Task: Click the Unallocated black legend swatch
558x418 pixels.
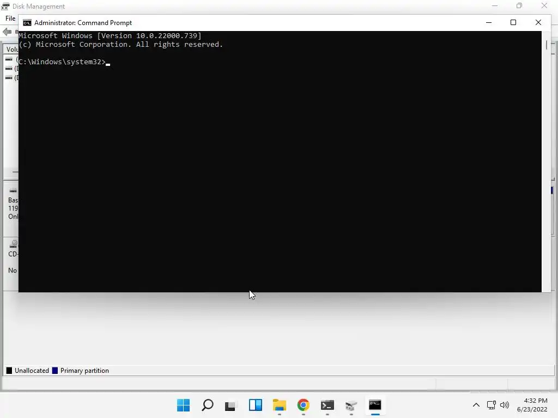Action: click(x=9, y=370)
